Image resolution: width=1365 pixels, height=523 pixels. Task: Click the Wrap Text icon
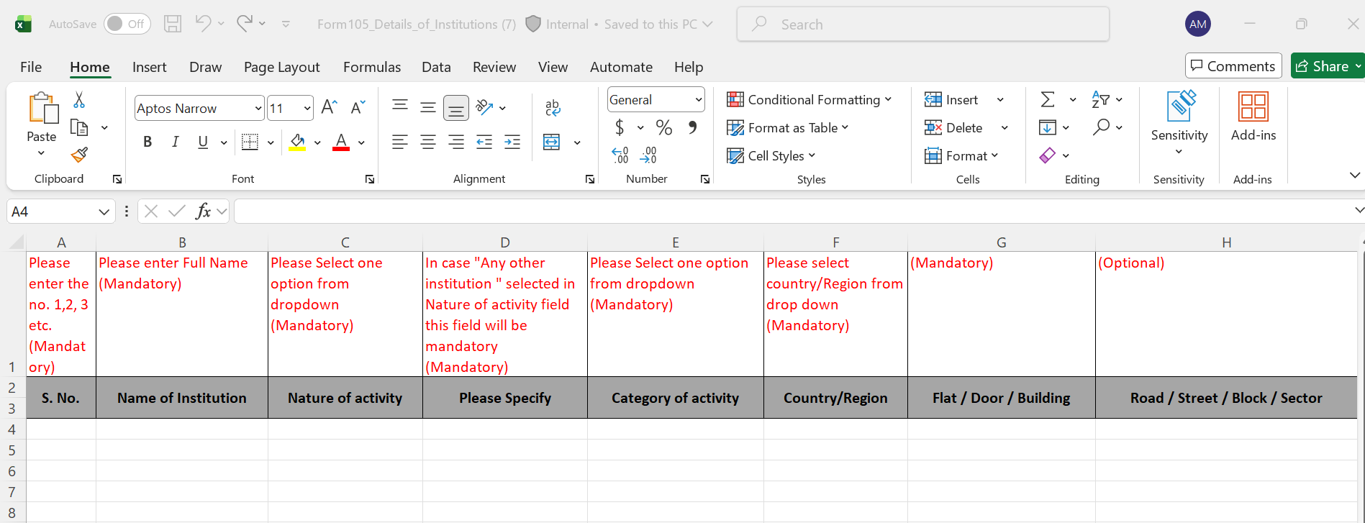pos(553,108)
